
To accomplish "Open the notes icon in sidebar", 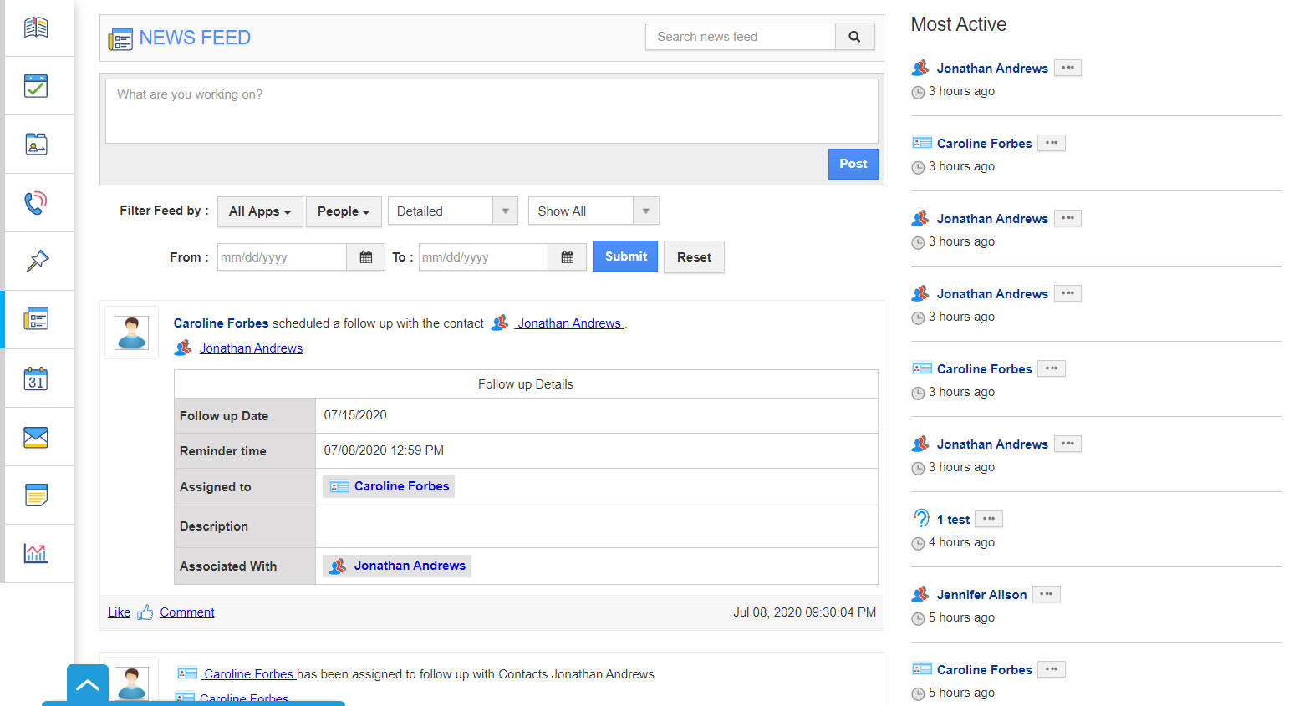I will click(x=36, y=495).
